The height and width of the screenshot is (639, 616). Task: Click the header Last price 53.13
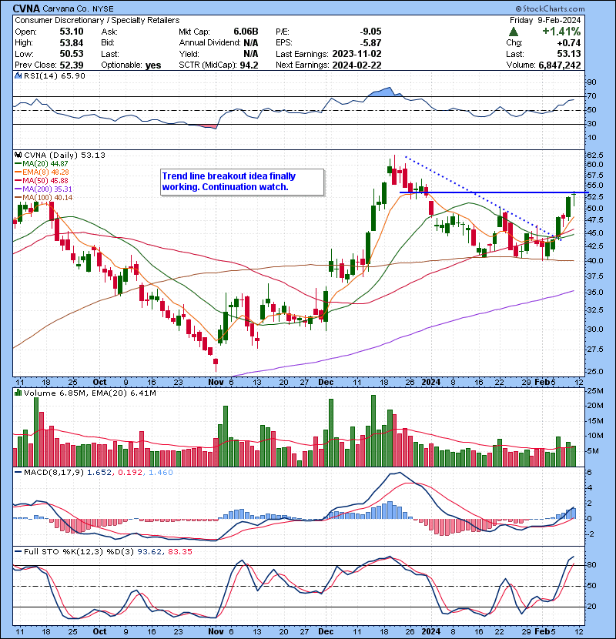pyautogui.click(x=569, y=54)
